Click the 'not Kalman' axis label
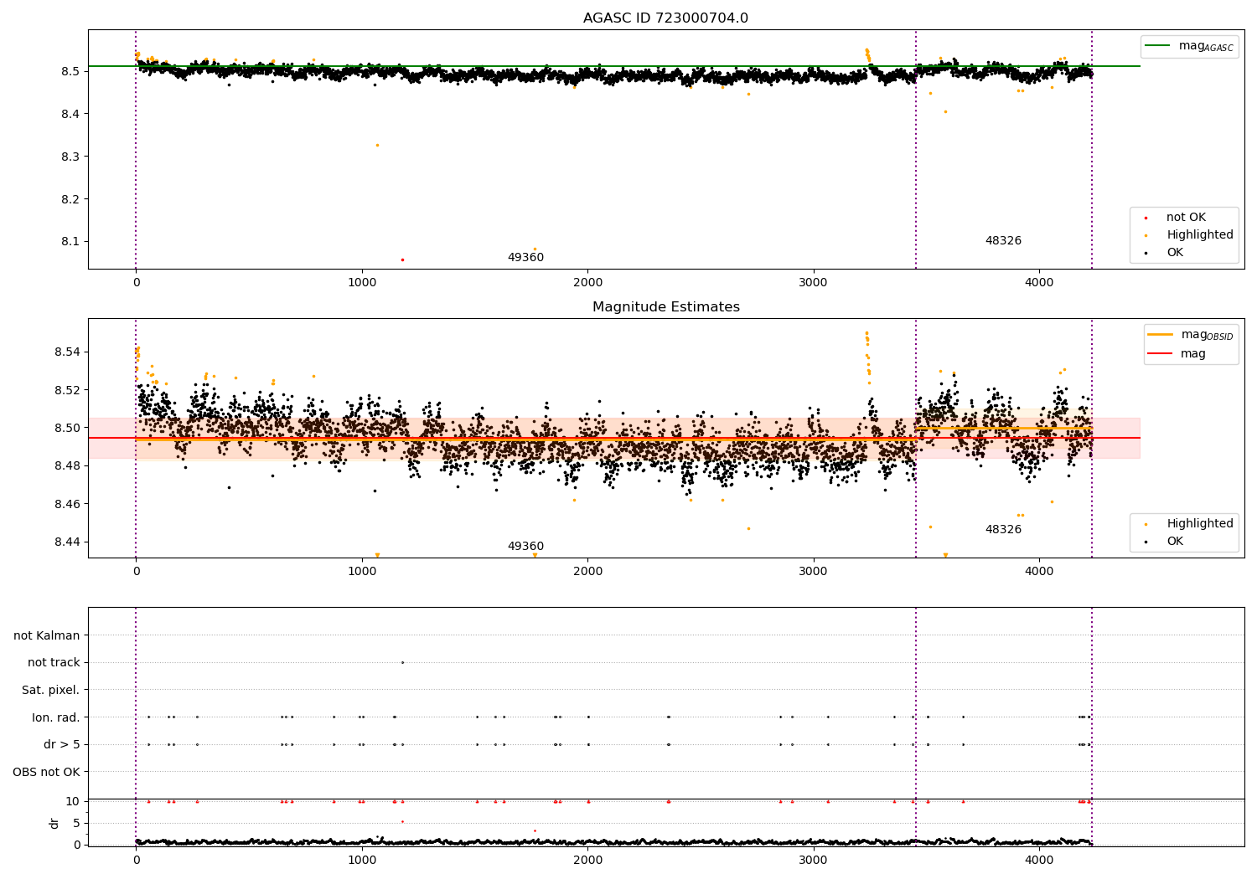Viewport: 1257px width, 879px height. click(47, 636)
